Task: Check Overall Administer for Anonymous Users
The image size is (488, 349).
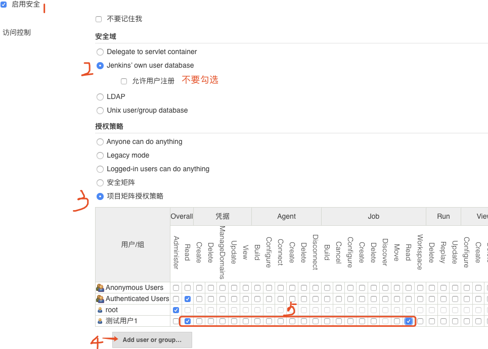Action: [x=176, y=288]
